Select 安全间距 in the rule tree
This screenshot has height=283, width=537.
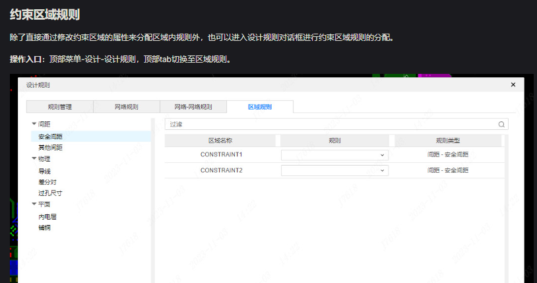(x=51, y=136)
